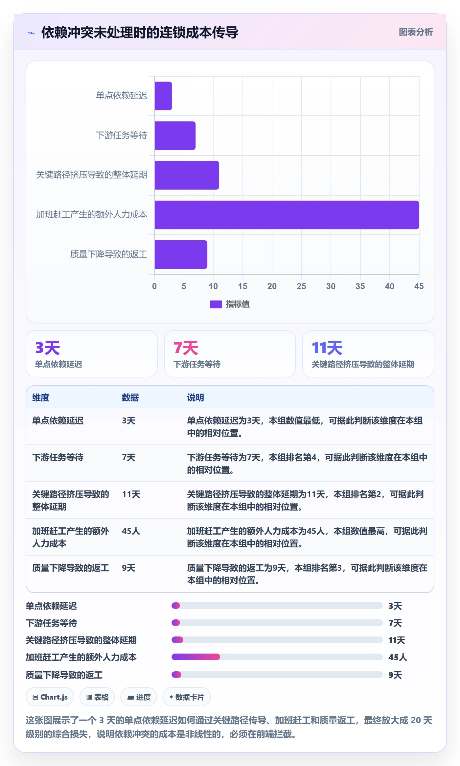
Task: Select the 7天 下游任务等待 data card
Action: (230, 354)
